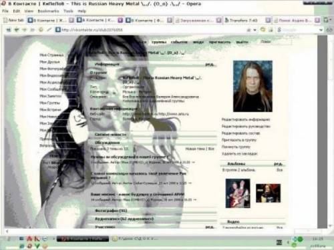
Task: Expand the address bar history dropdown
Action: (255, 30)
